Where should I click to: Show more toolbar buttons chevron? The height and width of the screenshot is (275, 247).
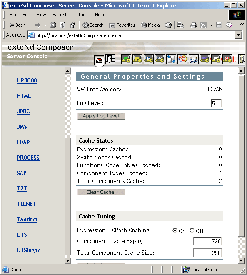[x=242, y=23]
